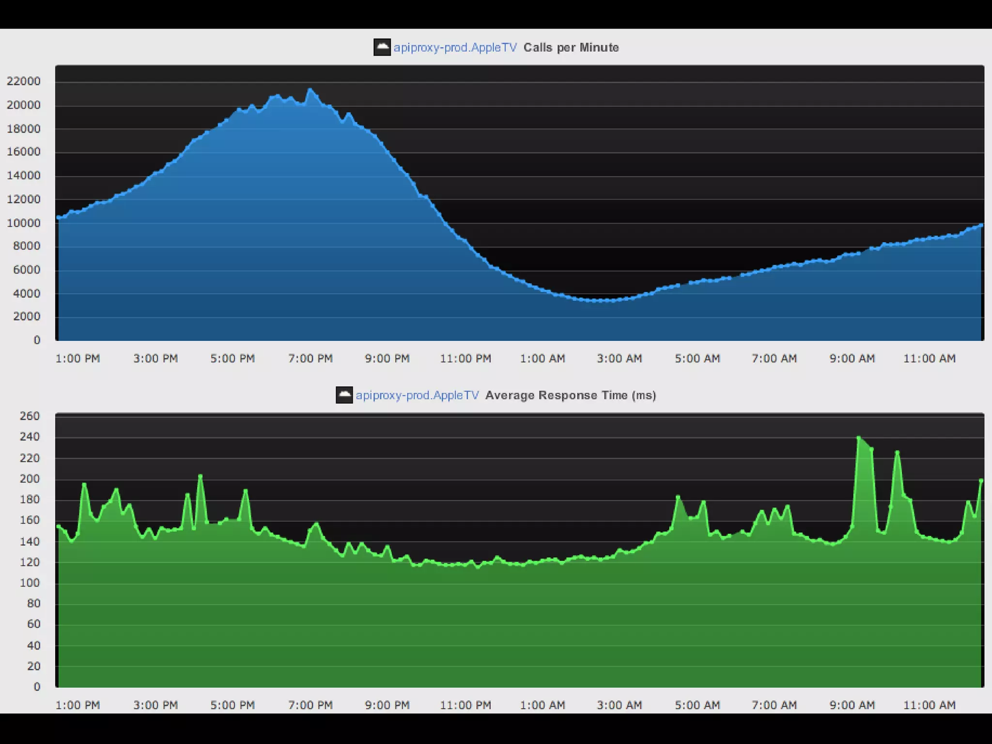Select the 22000 label on the calls axis
The height and width of the screenshot is (744, 992).
23,81
